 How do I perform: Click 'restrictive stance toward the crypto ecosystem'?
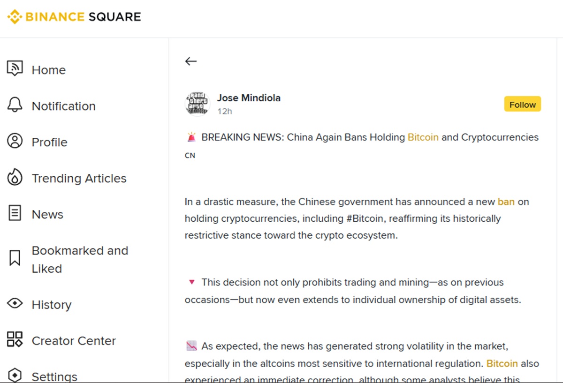(291, 235)
